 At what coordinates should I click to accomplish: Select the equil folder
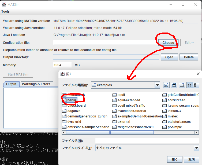point(121,95)
